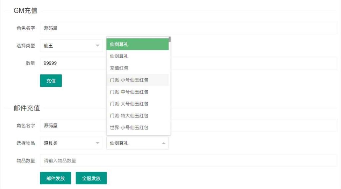Click the 邮件发放 button
The width and height of the screenshot is (341, 189).
[56, 178]
